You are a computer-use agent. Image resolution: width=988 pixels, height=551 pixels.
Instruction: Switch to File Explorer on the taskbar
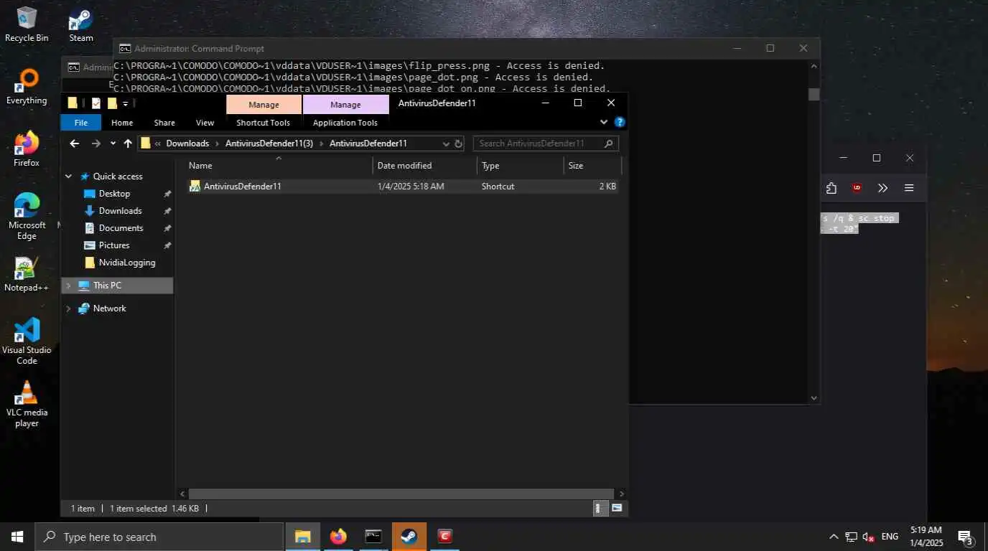pyautogui.click(x=303, y=537)
